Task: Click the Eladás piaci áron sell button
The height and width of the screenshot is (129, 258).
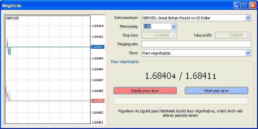Action: [145, 91]
